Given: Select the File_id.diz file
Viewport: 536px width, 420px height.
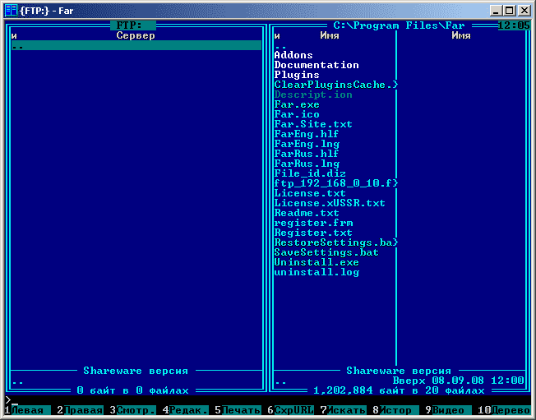Looking at the screenshot, I should tap(310, 173).
